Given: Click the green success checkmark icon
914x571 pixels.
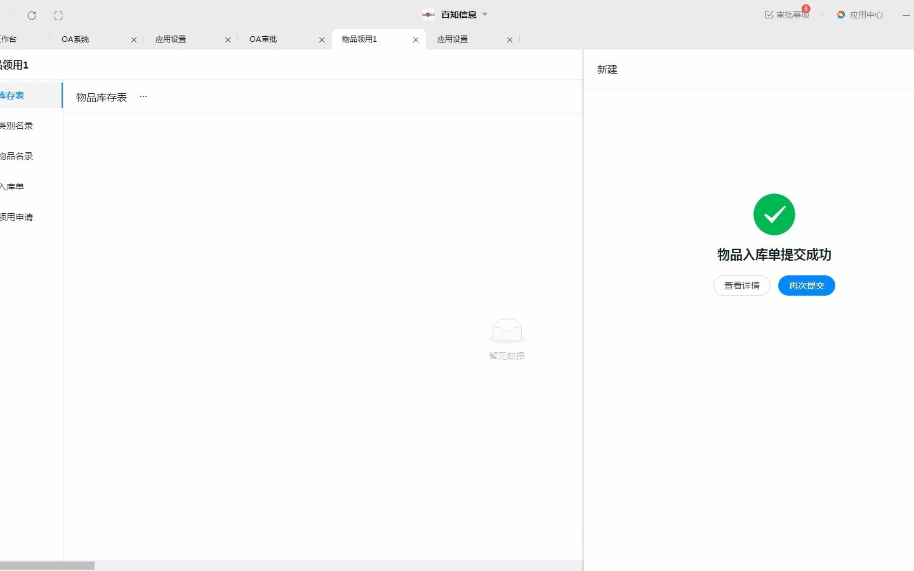Looking at the screenshot, I should [774, 214].
